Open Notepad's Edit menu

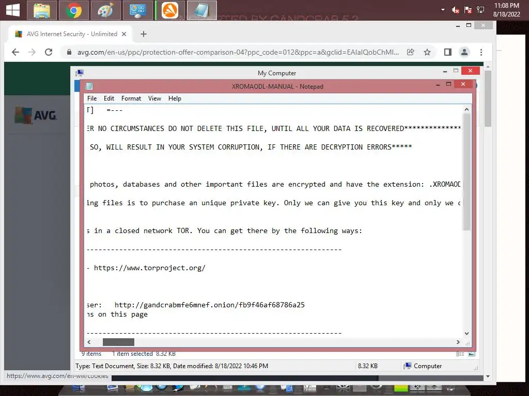(108, 98)
